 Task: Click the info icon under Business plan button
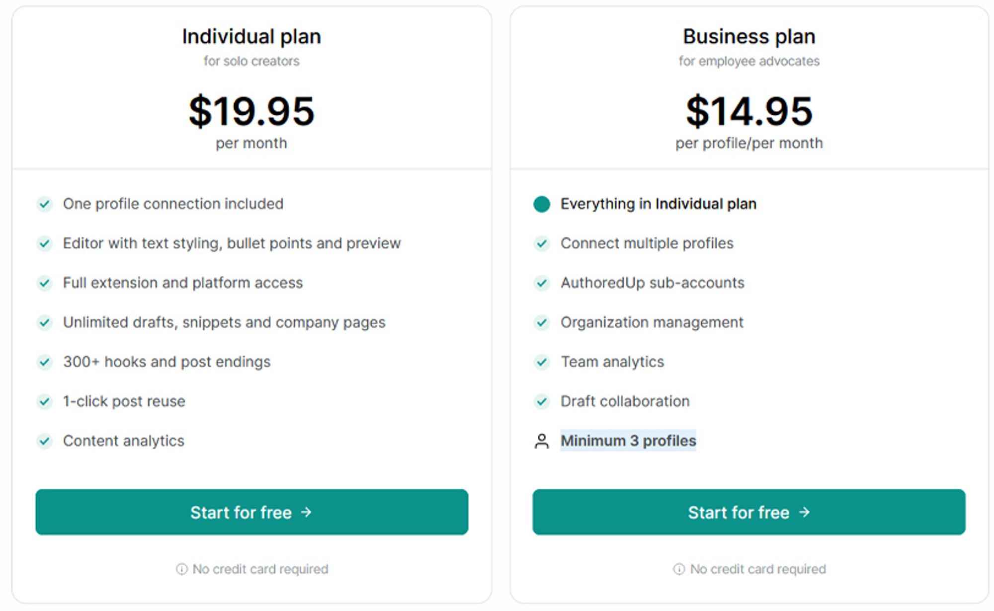[679, 569]
